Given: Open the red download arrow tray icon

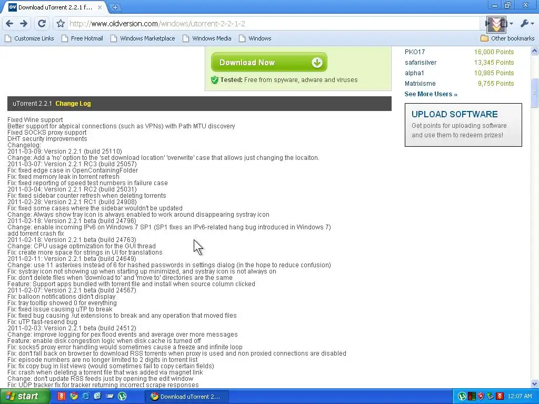Looking at the screenshot, I should pyautogui.click(x=500, y=397).
